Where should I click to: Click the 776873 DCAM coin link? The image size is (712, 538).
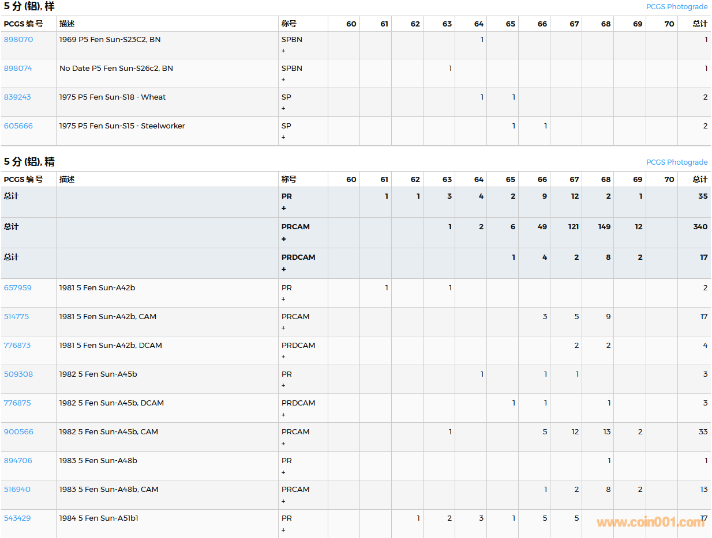pos(17,346)
